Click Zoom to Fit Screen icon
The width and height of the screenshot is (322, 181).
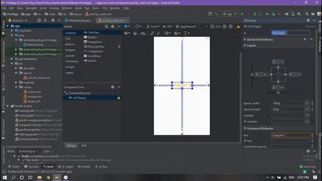[x=230, y=27]
